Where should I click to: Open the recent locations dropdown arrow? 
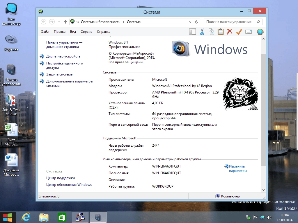pos(59,22)
